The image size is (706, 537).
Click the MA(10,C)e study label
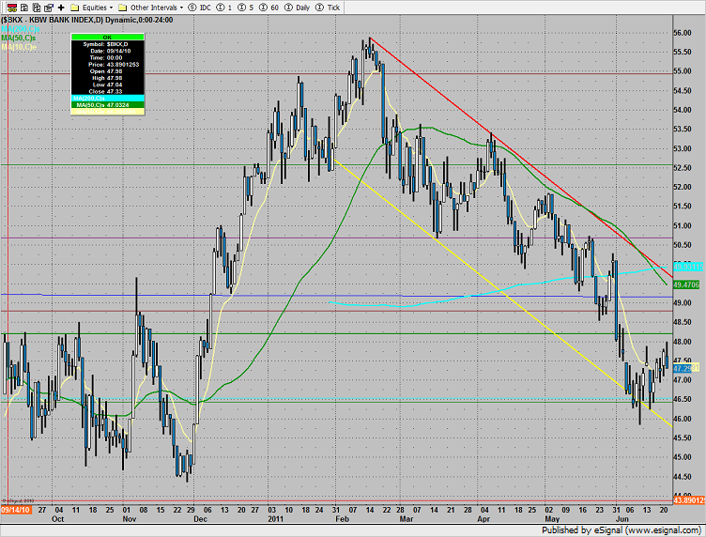coord(19,47)
